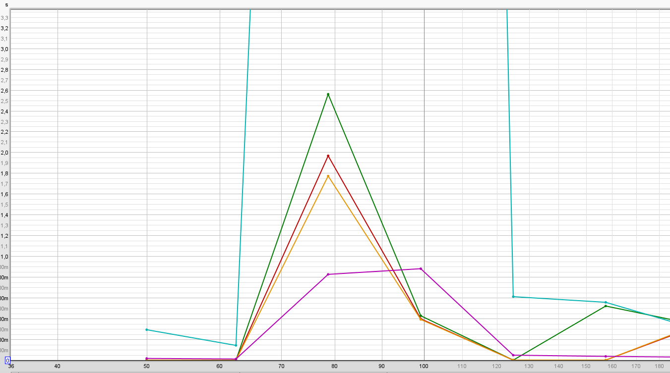
Task: Click the green data point near x=100
Action: tap(421, 316)
